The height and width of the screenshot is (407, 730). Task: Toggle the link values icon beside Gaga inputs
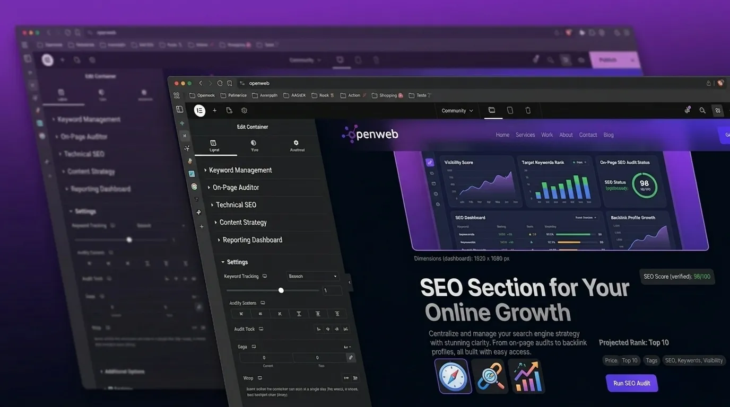click(351, 358)
